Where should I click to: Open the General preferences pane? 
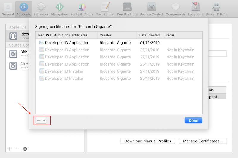coord(8,9)
